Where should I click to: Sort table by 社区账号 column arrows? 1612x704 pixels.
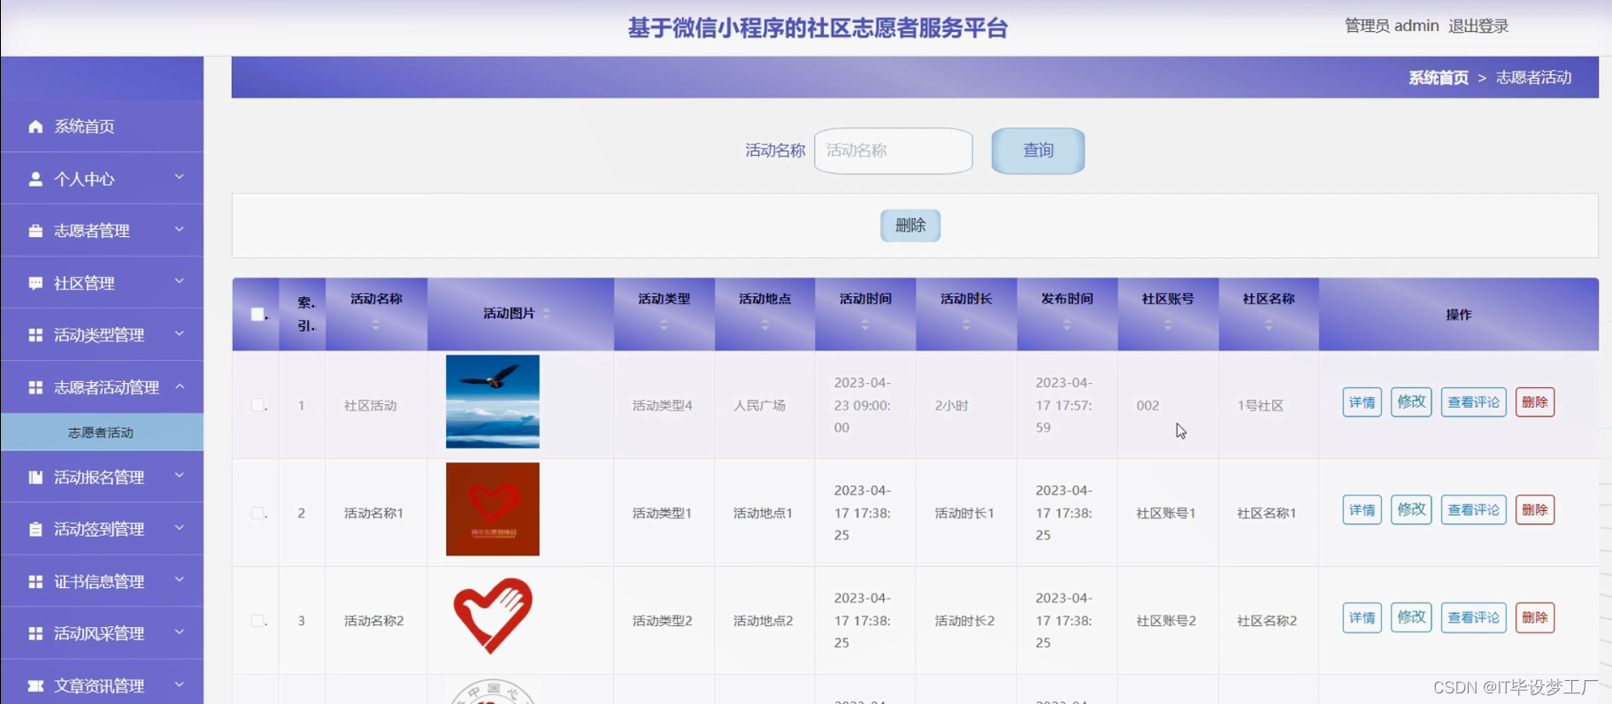pos(1168,325)
